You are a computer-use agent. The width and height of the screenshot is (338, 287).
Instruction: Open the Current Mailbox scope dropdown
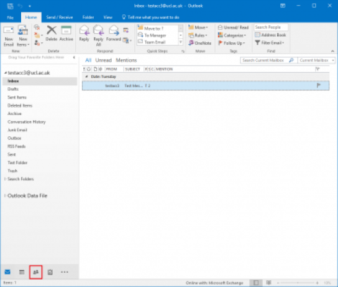pyautogui.click(x=316, y=60)
